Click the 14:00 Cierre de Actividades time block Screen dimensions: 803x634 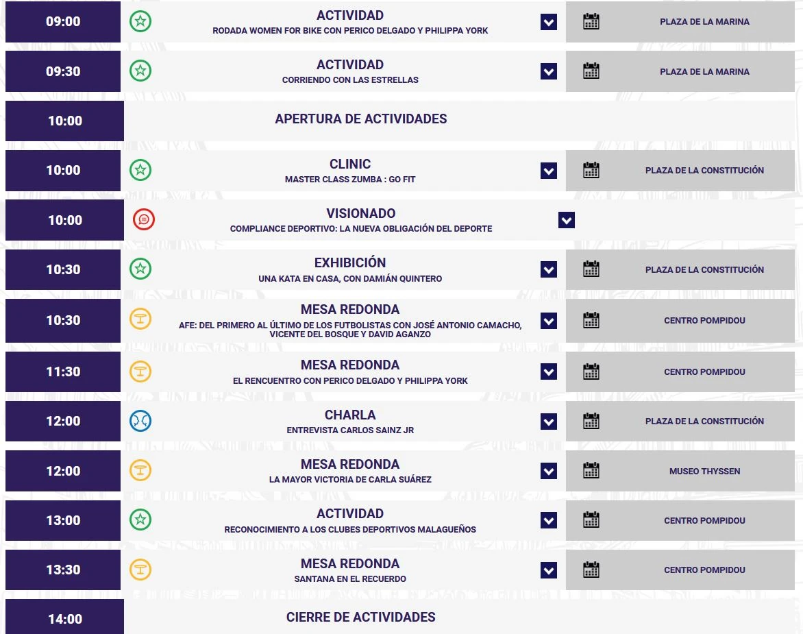point(64,617)
